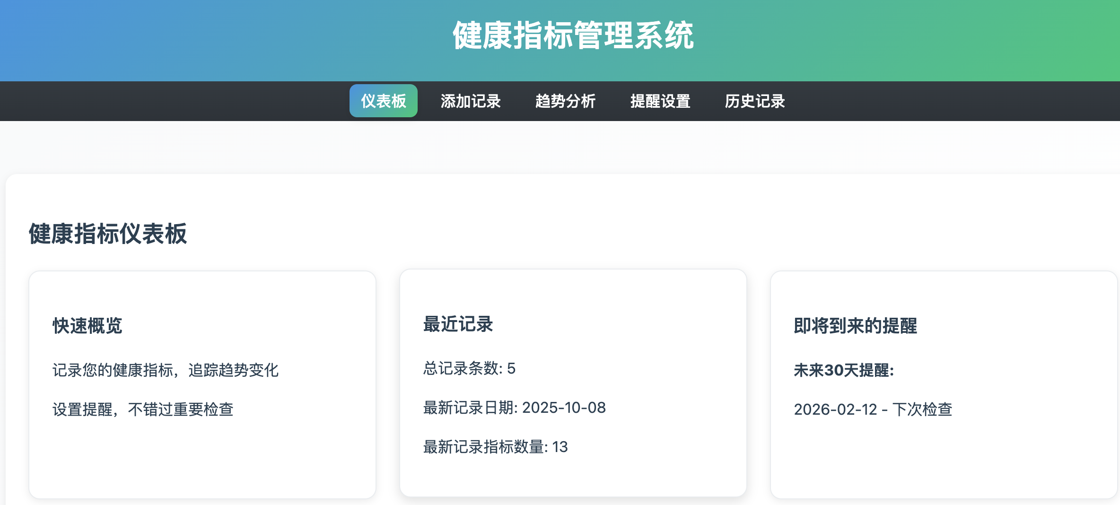The image size is (1120, 505).
Task: Click the 健康指标仪表板 page heading
Action: click(x=108, y=234)
